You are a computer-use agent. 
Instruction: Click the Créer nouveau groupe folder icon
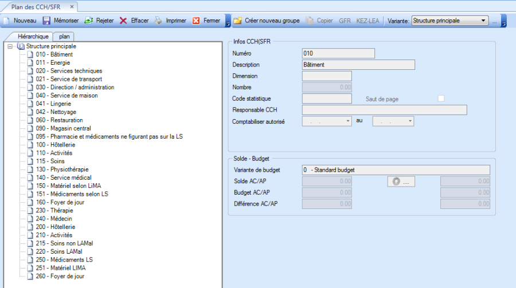point(237,21)
